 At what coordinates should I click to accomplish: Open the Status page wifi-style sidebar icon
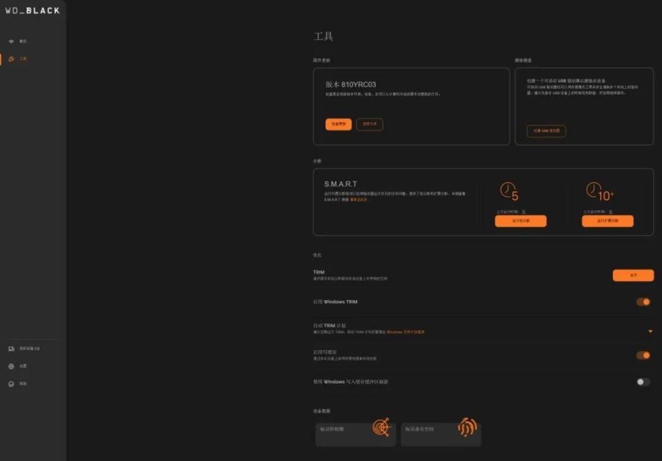click(12, 41)
